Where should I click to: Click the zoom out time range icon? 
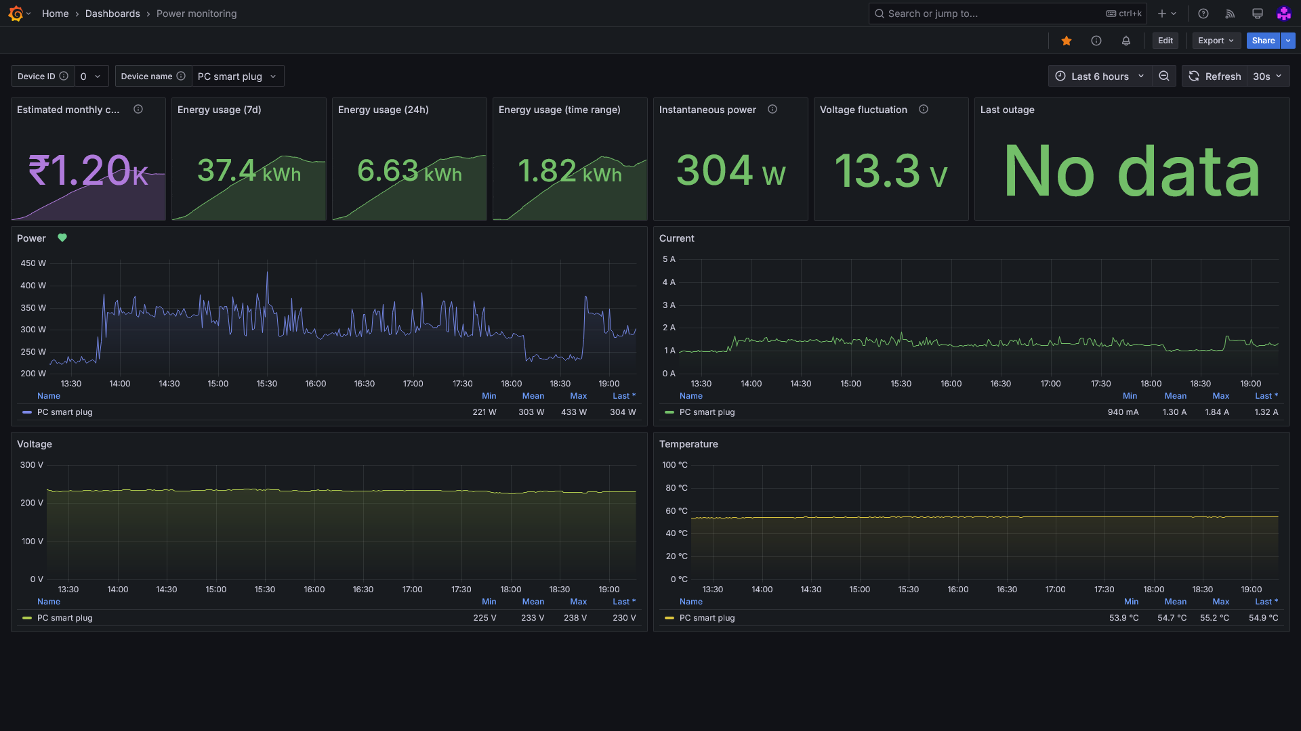[x=1164, y=76]
